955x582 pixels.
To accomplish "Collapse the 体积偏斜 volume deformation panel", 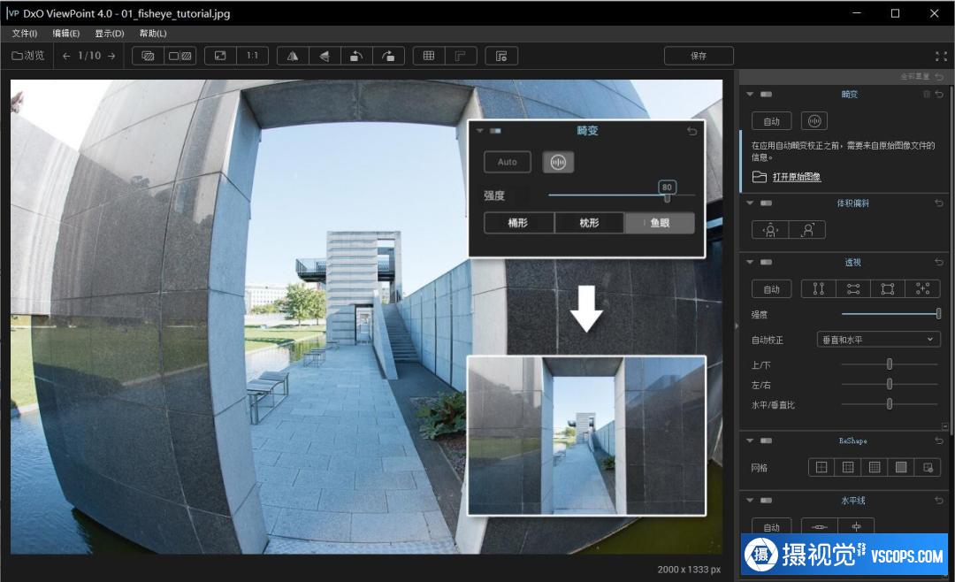I will point(750,203).
